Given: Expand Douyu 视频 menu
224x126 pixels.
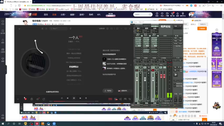Looking at the screenshot, I should (73, 15).
